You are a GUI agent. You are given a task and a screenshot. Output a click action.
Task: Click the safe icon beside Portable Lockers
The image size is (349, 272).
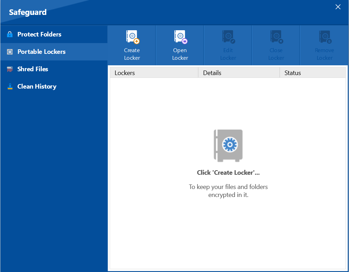coord(9,52)
